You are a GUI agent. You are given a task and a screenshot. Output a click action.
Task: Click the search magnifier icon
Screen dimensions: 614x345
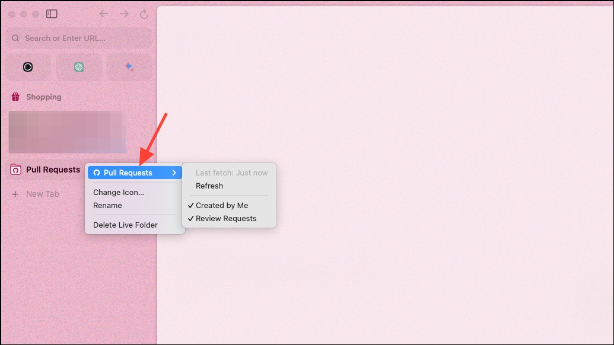[x=15, y=38]
